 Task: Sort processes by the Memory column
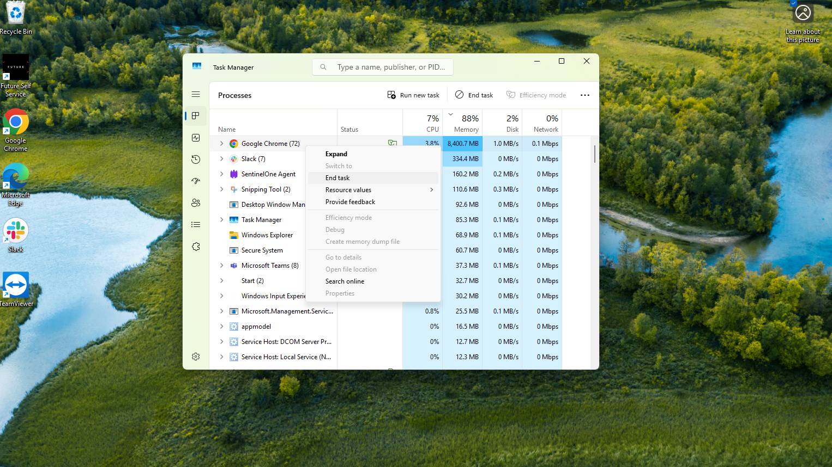coord(464,123)
